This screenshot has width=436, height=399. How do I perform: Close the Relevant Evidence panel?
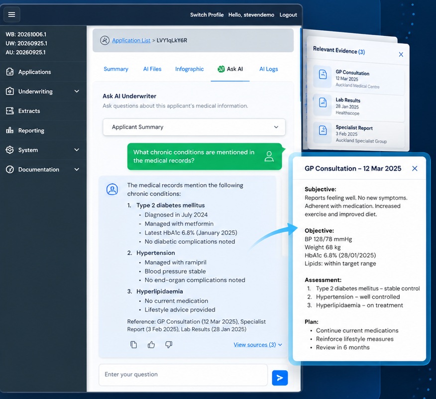pos(401,54)
